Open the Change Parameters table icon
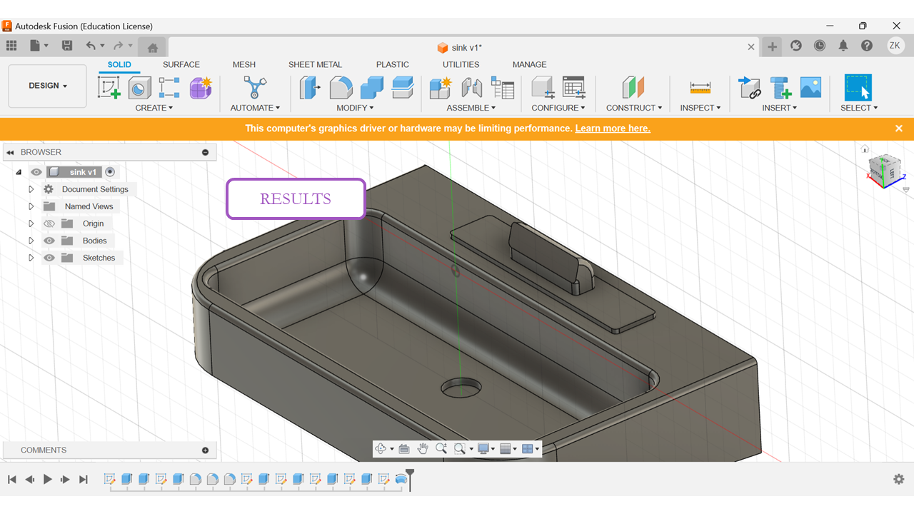The height and width of the screenshot is (514, 914). (574, 88)
